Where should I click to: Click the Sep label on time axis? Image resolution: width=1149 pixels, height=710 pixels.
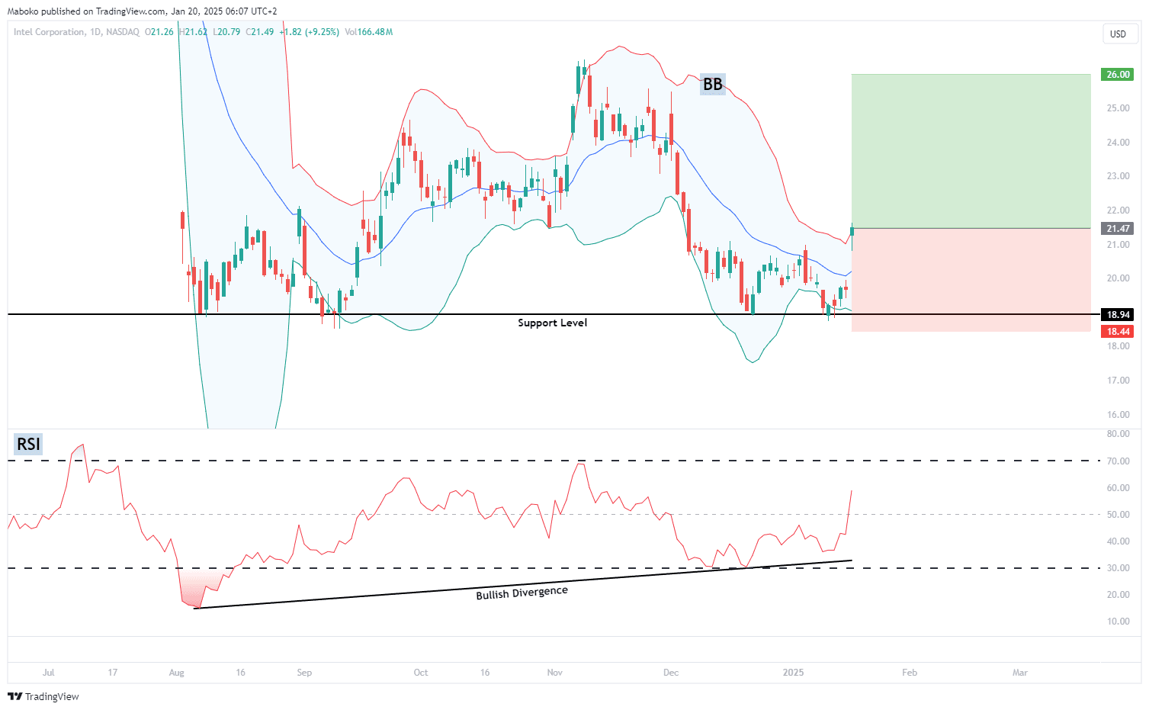[304, 673]
